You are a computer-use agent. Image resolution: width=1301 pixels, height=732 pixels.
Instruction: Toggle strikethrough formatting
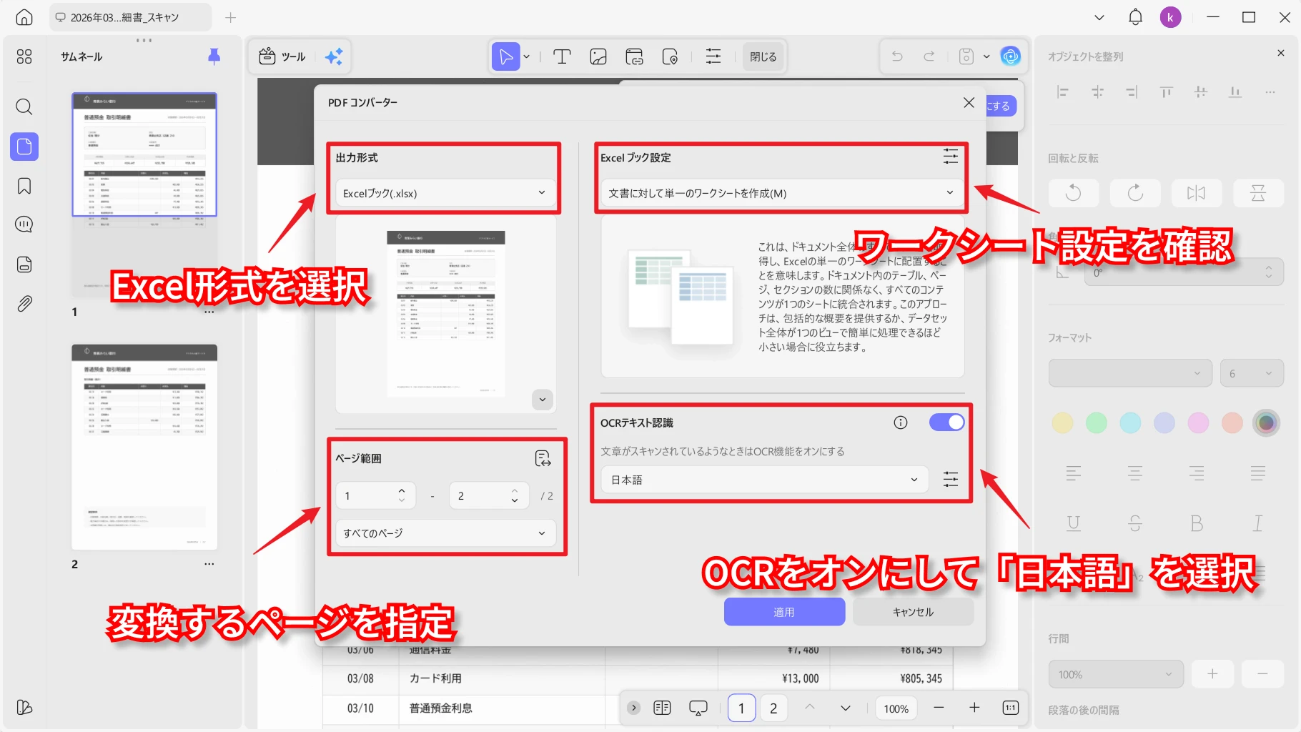pos(1135,523)
